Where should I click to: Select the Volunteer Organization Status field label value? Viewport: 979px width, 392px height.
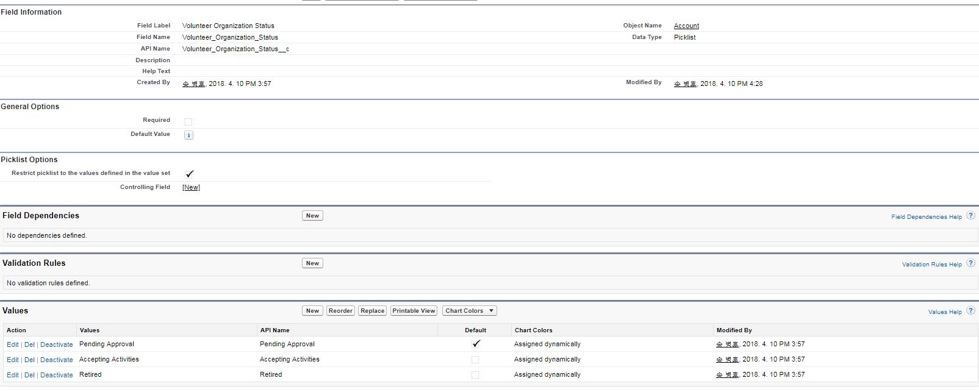pyautogui.click(x=228, y=26)
